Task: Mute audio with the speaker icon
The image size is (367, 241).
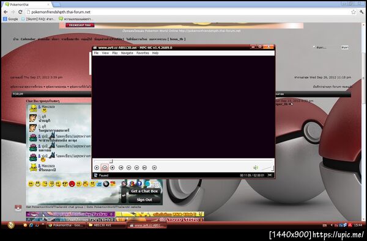Action: pos(255,167)
